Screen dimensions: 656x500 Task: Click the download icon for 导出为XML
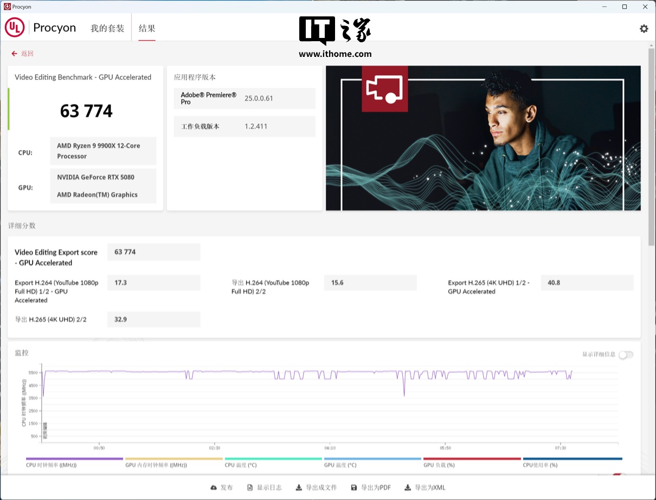click(x=408, y=488)
